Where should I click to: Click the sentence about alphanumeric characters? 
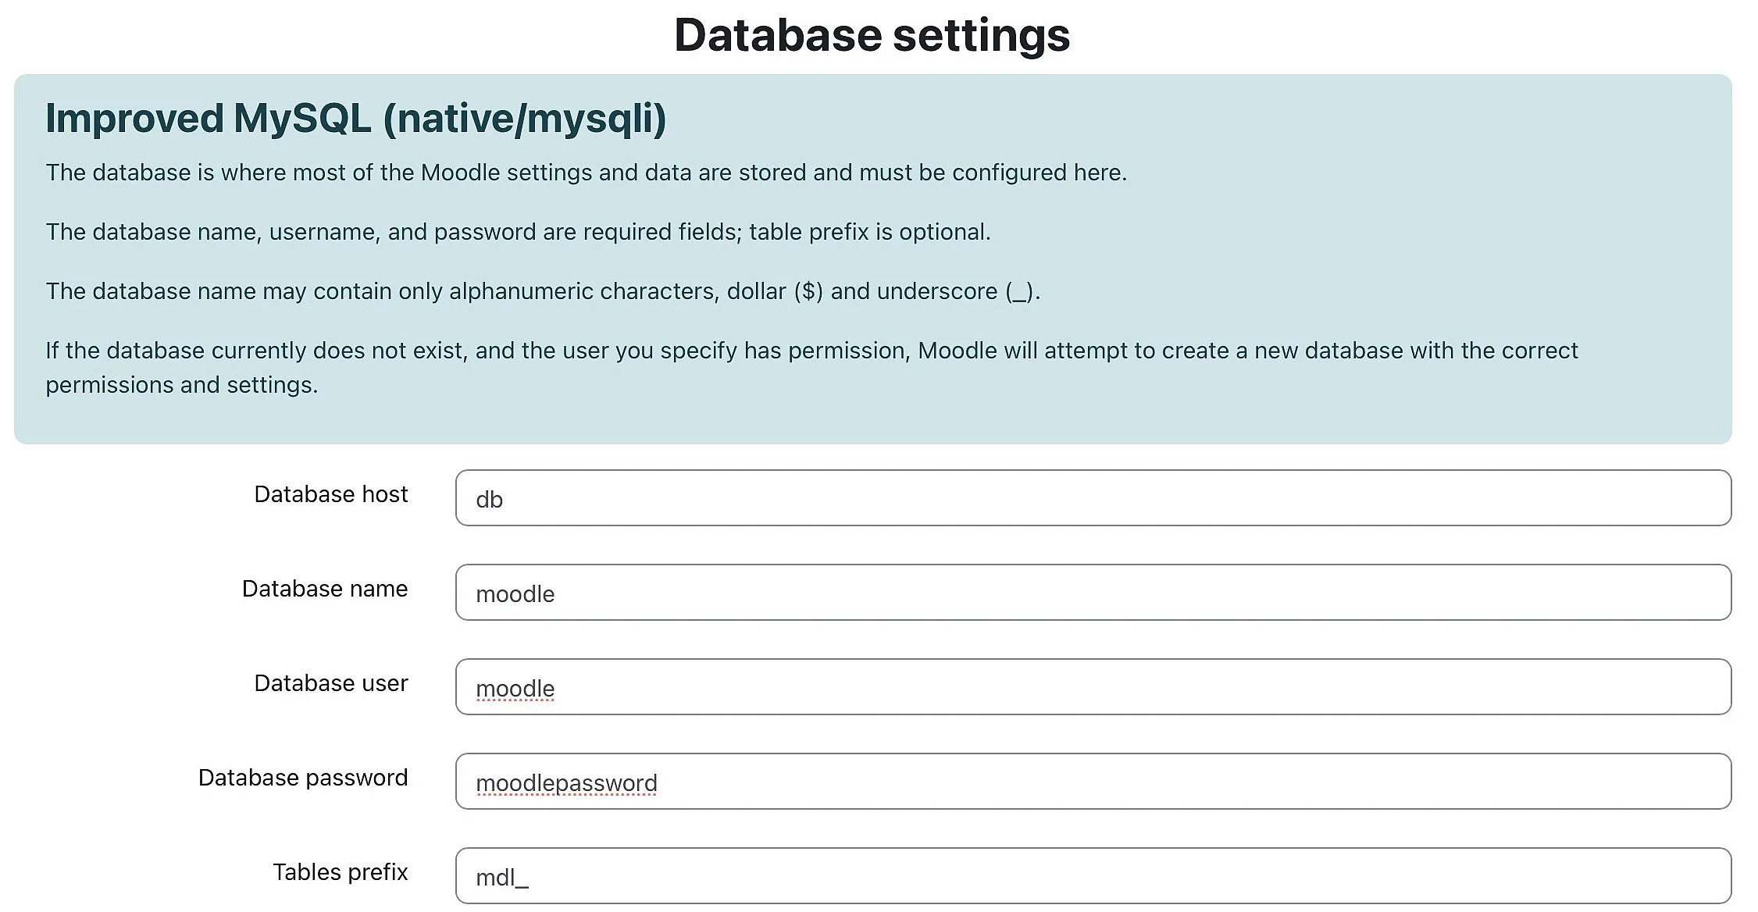(543, 291)
